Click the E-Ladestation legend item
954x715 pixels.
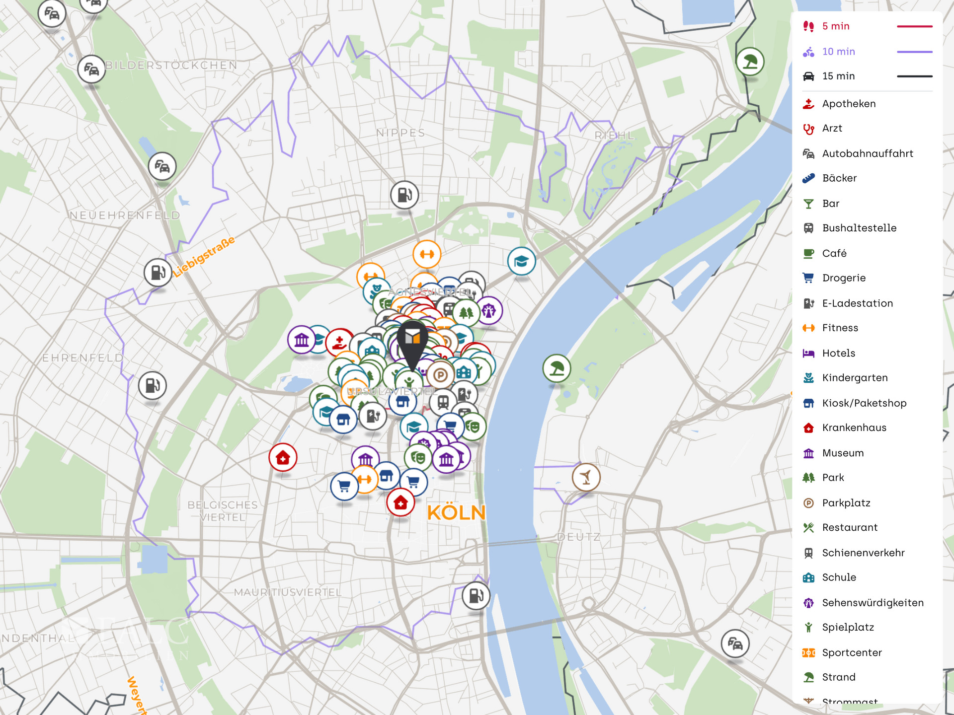(x=857, y=303)
